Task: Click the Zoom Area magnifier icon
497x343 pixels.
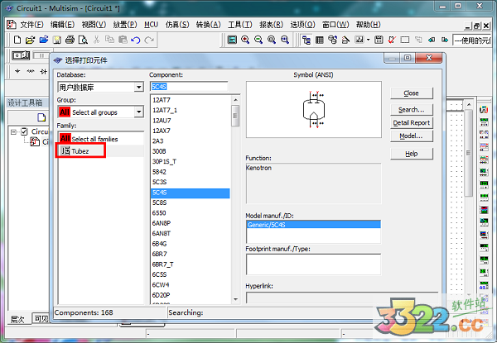Action: point(272,40)
